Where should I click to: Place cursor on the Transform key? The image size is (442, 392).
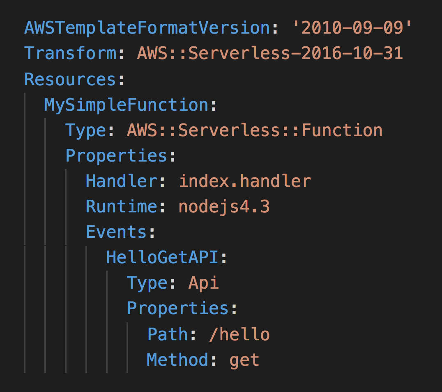70,53
